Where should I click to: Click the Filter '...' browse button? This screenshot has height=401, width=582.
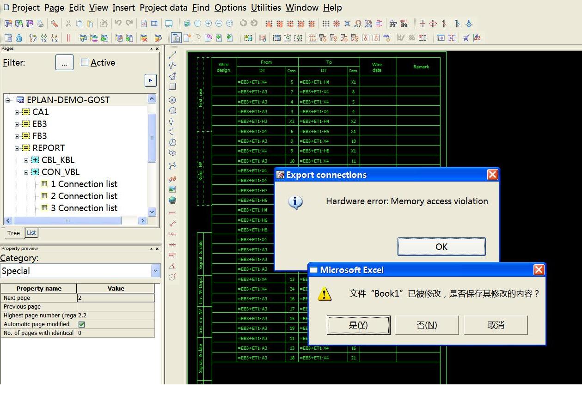(64, 62)
